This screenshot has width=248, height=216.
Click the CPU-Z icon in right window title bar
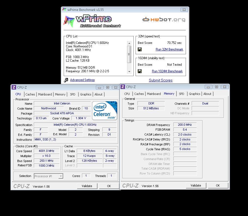123,87
